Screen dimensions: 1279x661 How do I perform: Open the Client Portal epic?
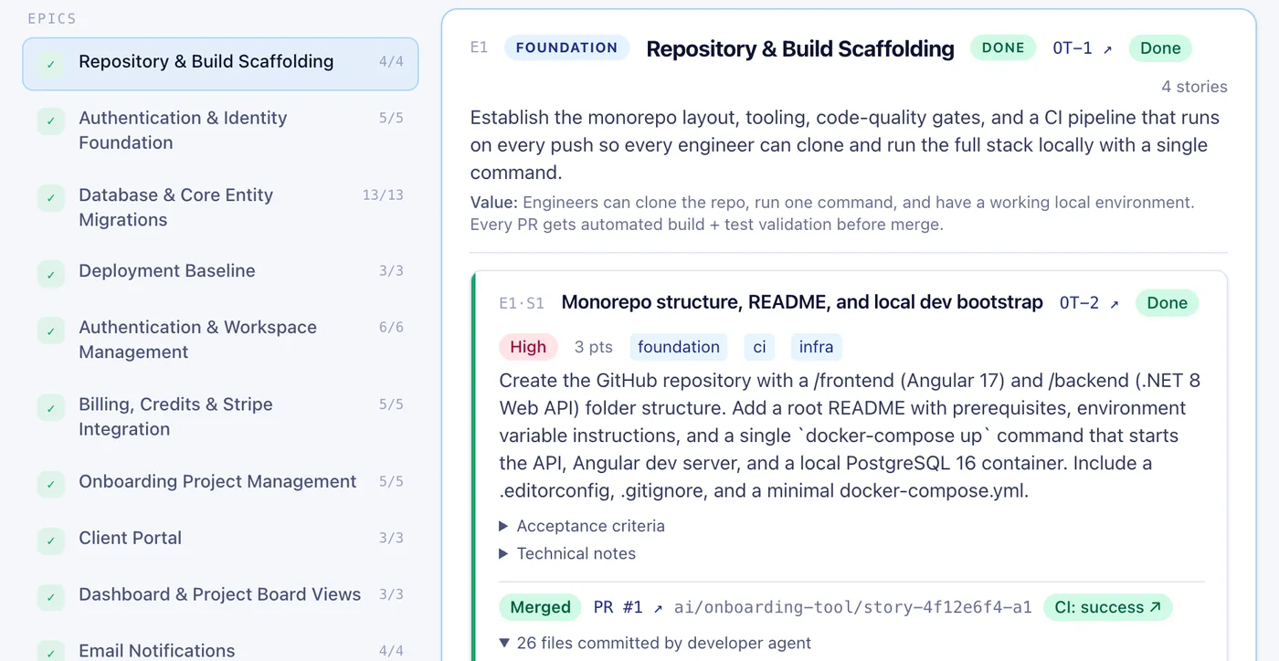point(220,539)
